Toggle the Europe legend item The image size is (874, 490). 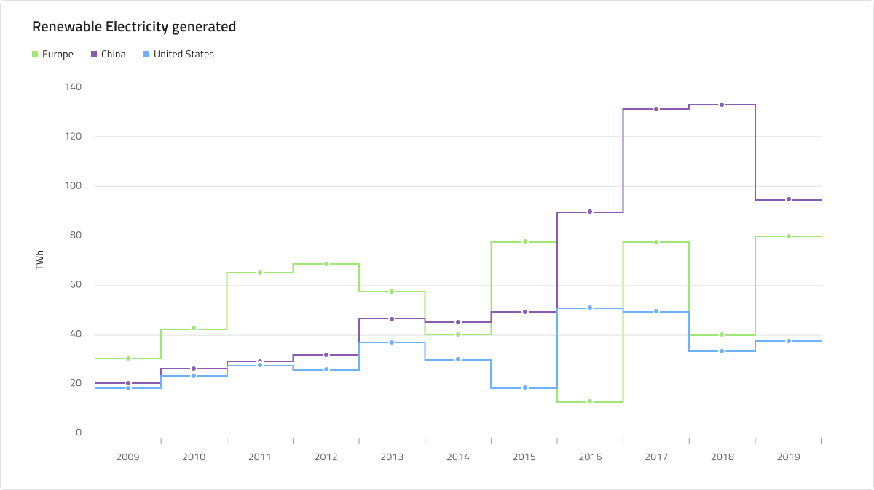pos(53,55)
